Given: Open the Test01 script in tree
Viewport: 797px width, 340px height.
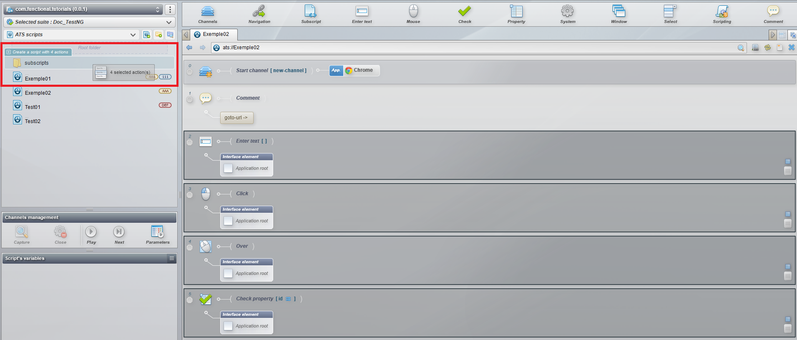Looking at the screenshot, I should (x=33, y=107).
